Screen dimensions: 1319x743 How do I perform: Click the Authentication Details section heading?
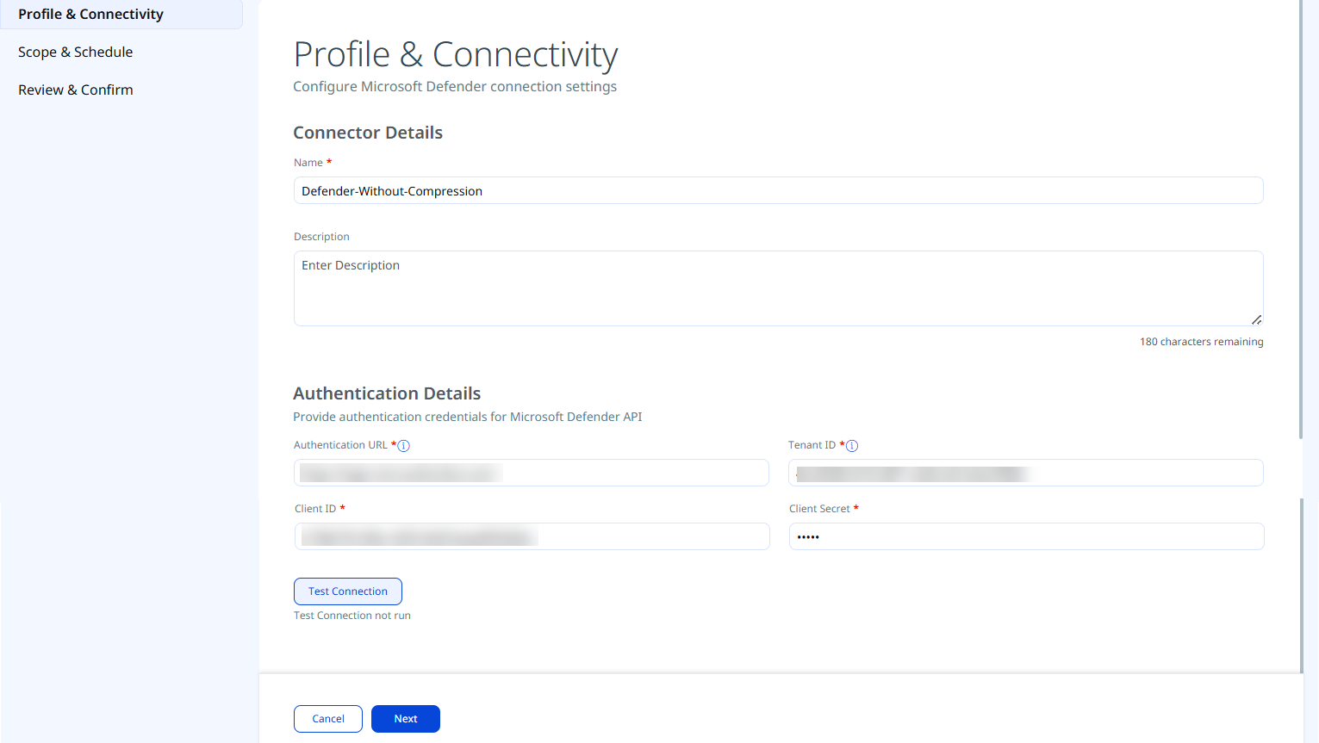[x=387, y=393]
